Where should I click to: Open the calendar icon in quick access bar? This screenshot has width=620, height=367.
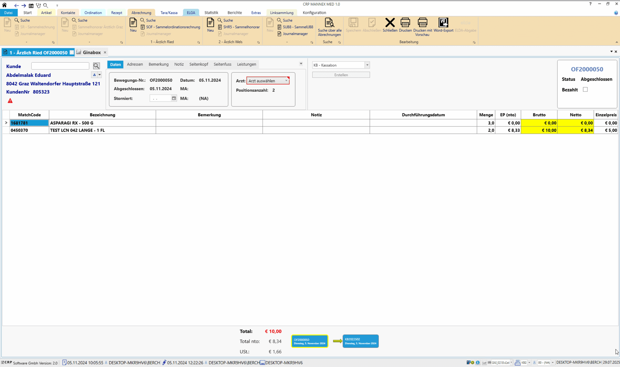click(31, 5)
